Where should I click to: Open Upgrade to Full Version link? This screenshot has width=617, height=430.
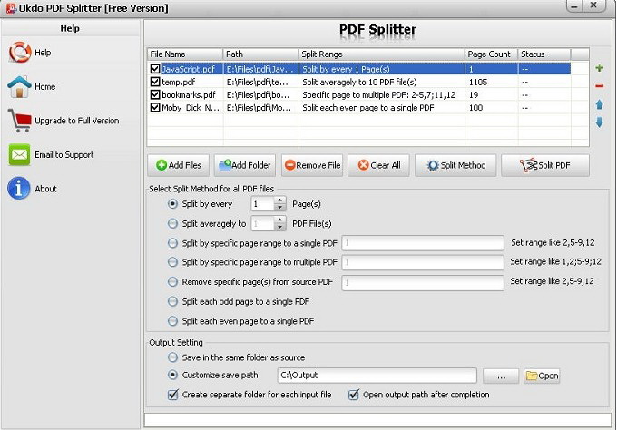[77, 121]
